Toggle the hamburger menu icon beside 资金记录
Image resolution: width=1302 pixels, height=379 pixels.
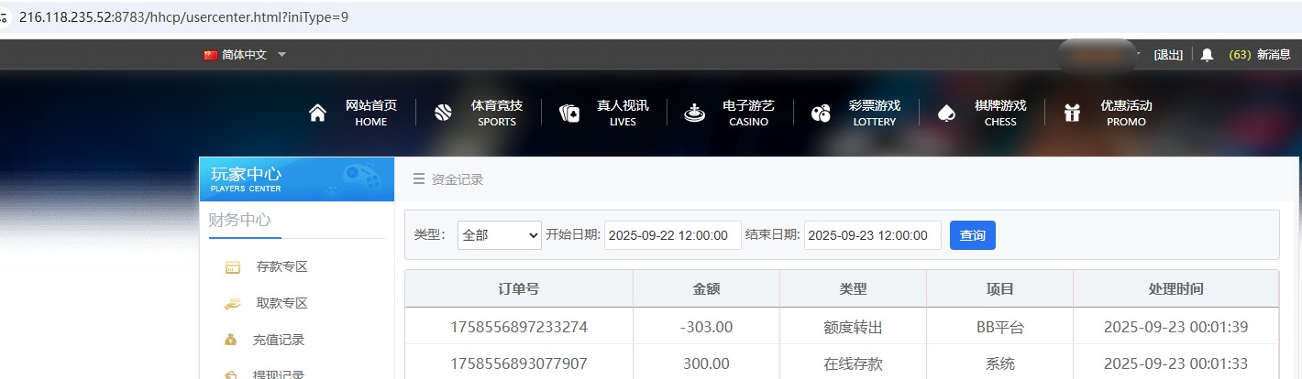pyautogui.click(x=418, y=179)
